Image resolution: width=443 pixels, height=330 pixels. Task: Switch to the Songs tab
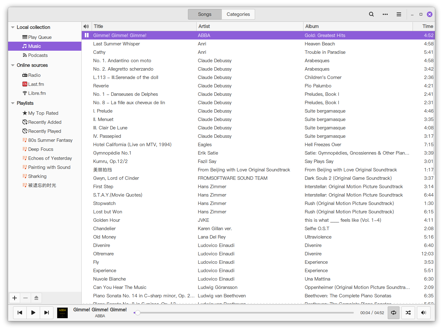tap(205, 14)
